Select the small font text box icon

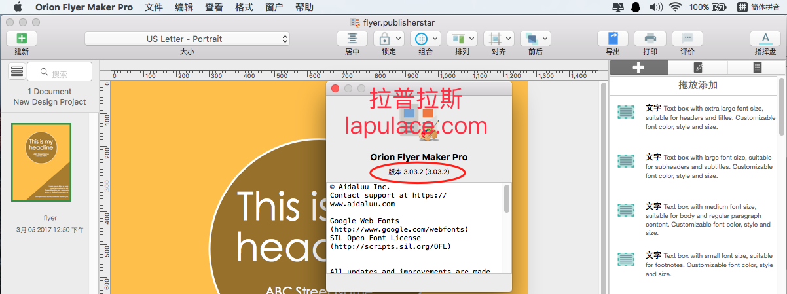click(x=626, y=259)
